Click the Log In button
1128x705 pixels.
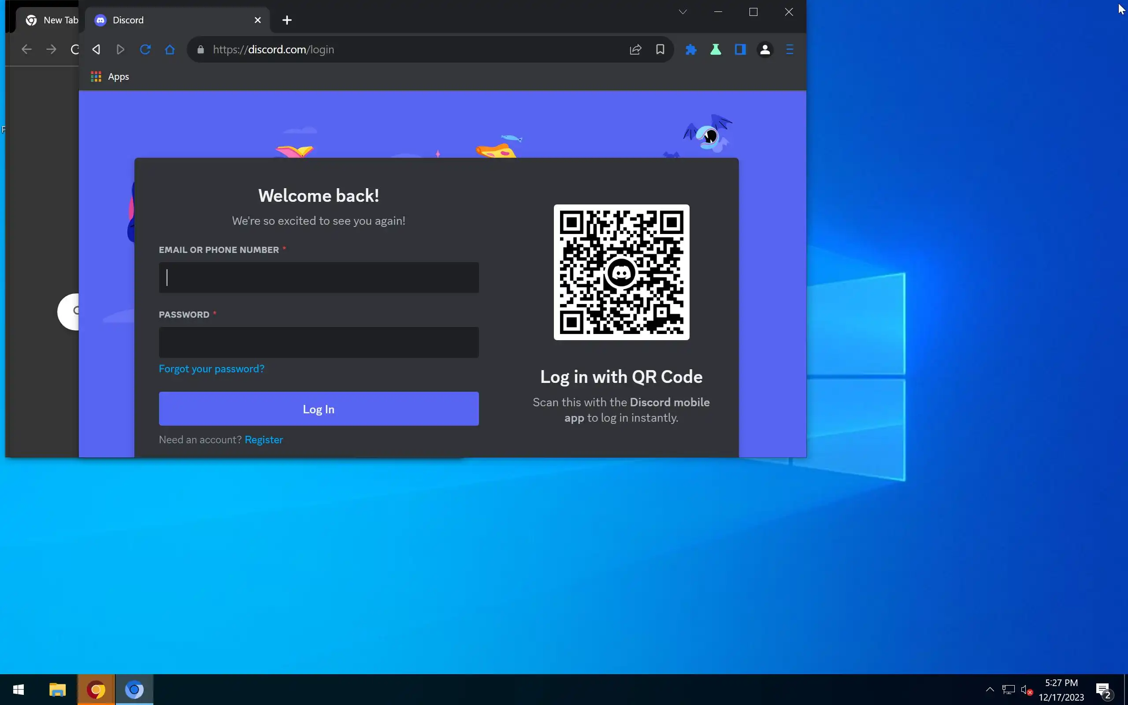[319, 409]
